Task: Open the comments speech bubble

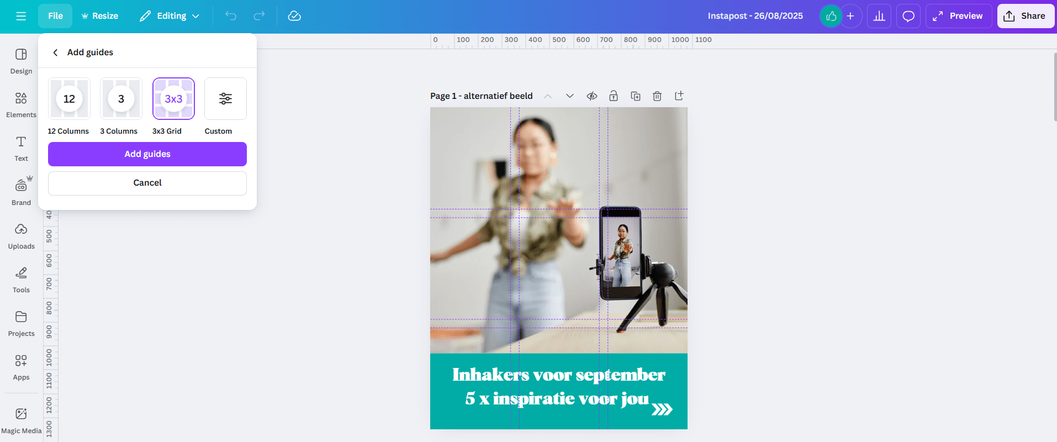Action: click(x=908, y=16)
